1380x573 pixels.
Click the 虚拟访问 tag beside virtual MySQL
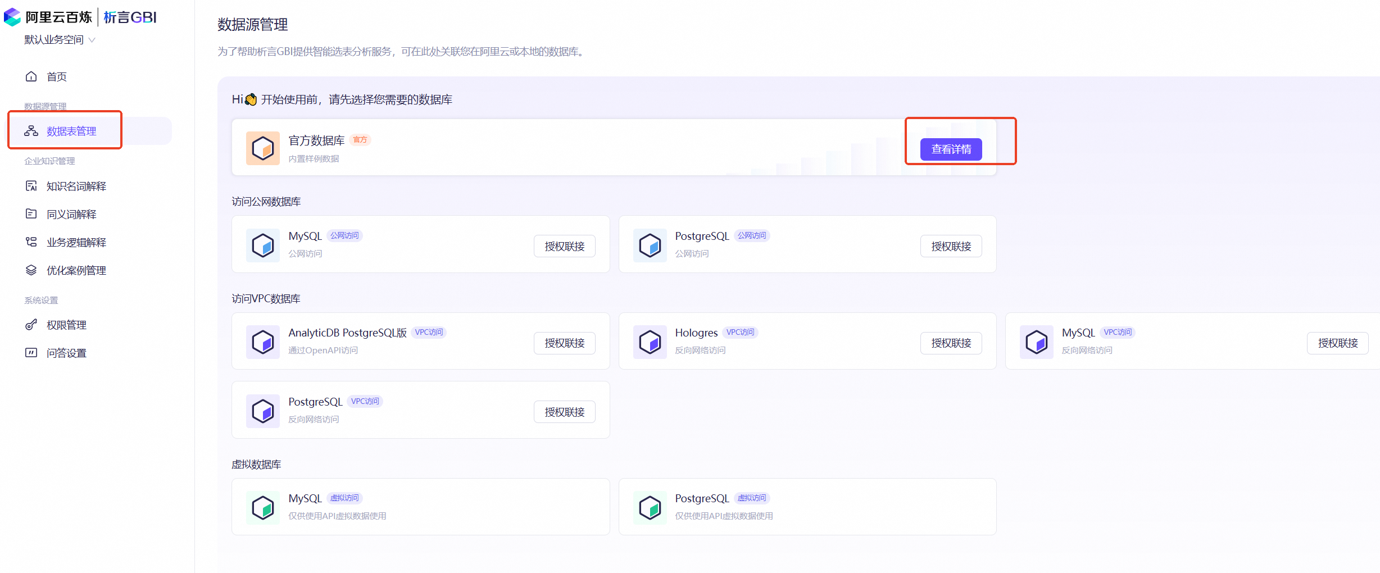pos(344,498)
